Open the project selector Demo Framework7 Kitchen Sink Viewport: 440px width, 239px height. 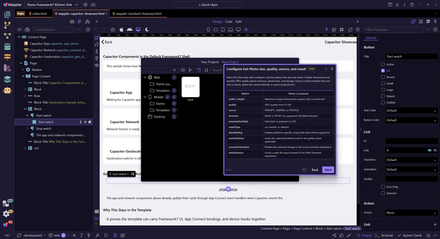coord(52,5)
